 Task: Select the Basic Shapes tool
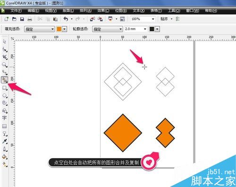click(4, 110)
